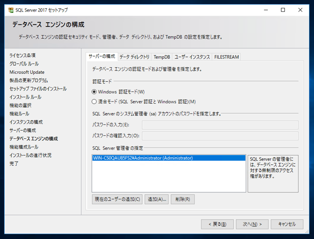The height and width of the screenshot is (239, 314).
Task: Click 完了 in the step list
Action: coord(14,163)
